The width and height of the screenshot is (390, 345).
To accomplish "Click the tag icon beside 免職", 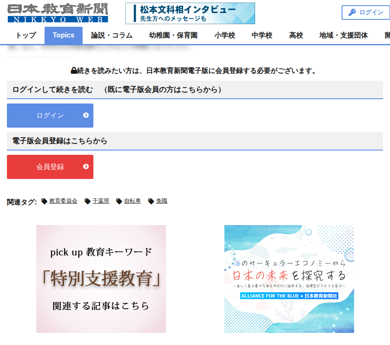I will click(151, 201).
